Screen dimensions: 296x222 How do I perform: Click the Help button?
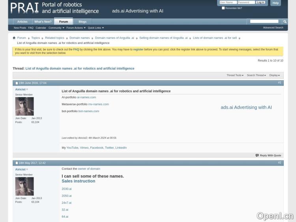(275, 3)
